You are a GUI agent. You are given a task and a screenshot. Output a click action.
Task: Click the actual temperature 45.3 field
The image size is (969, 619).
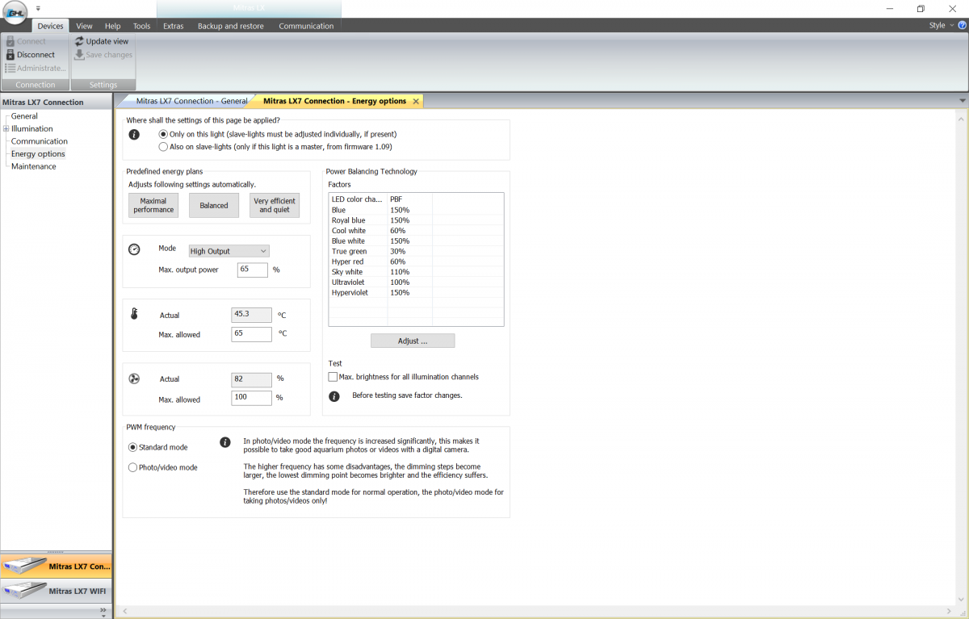tap(251, 314)
